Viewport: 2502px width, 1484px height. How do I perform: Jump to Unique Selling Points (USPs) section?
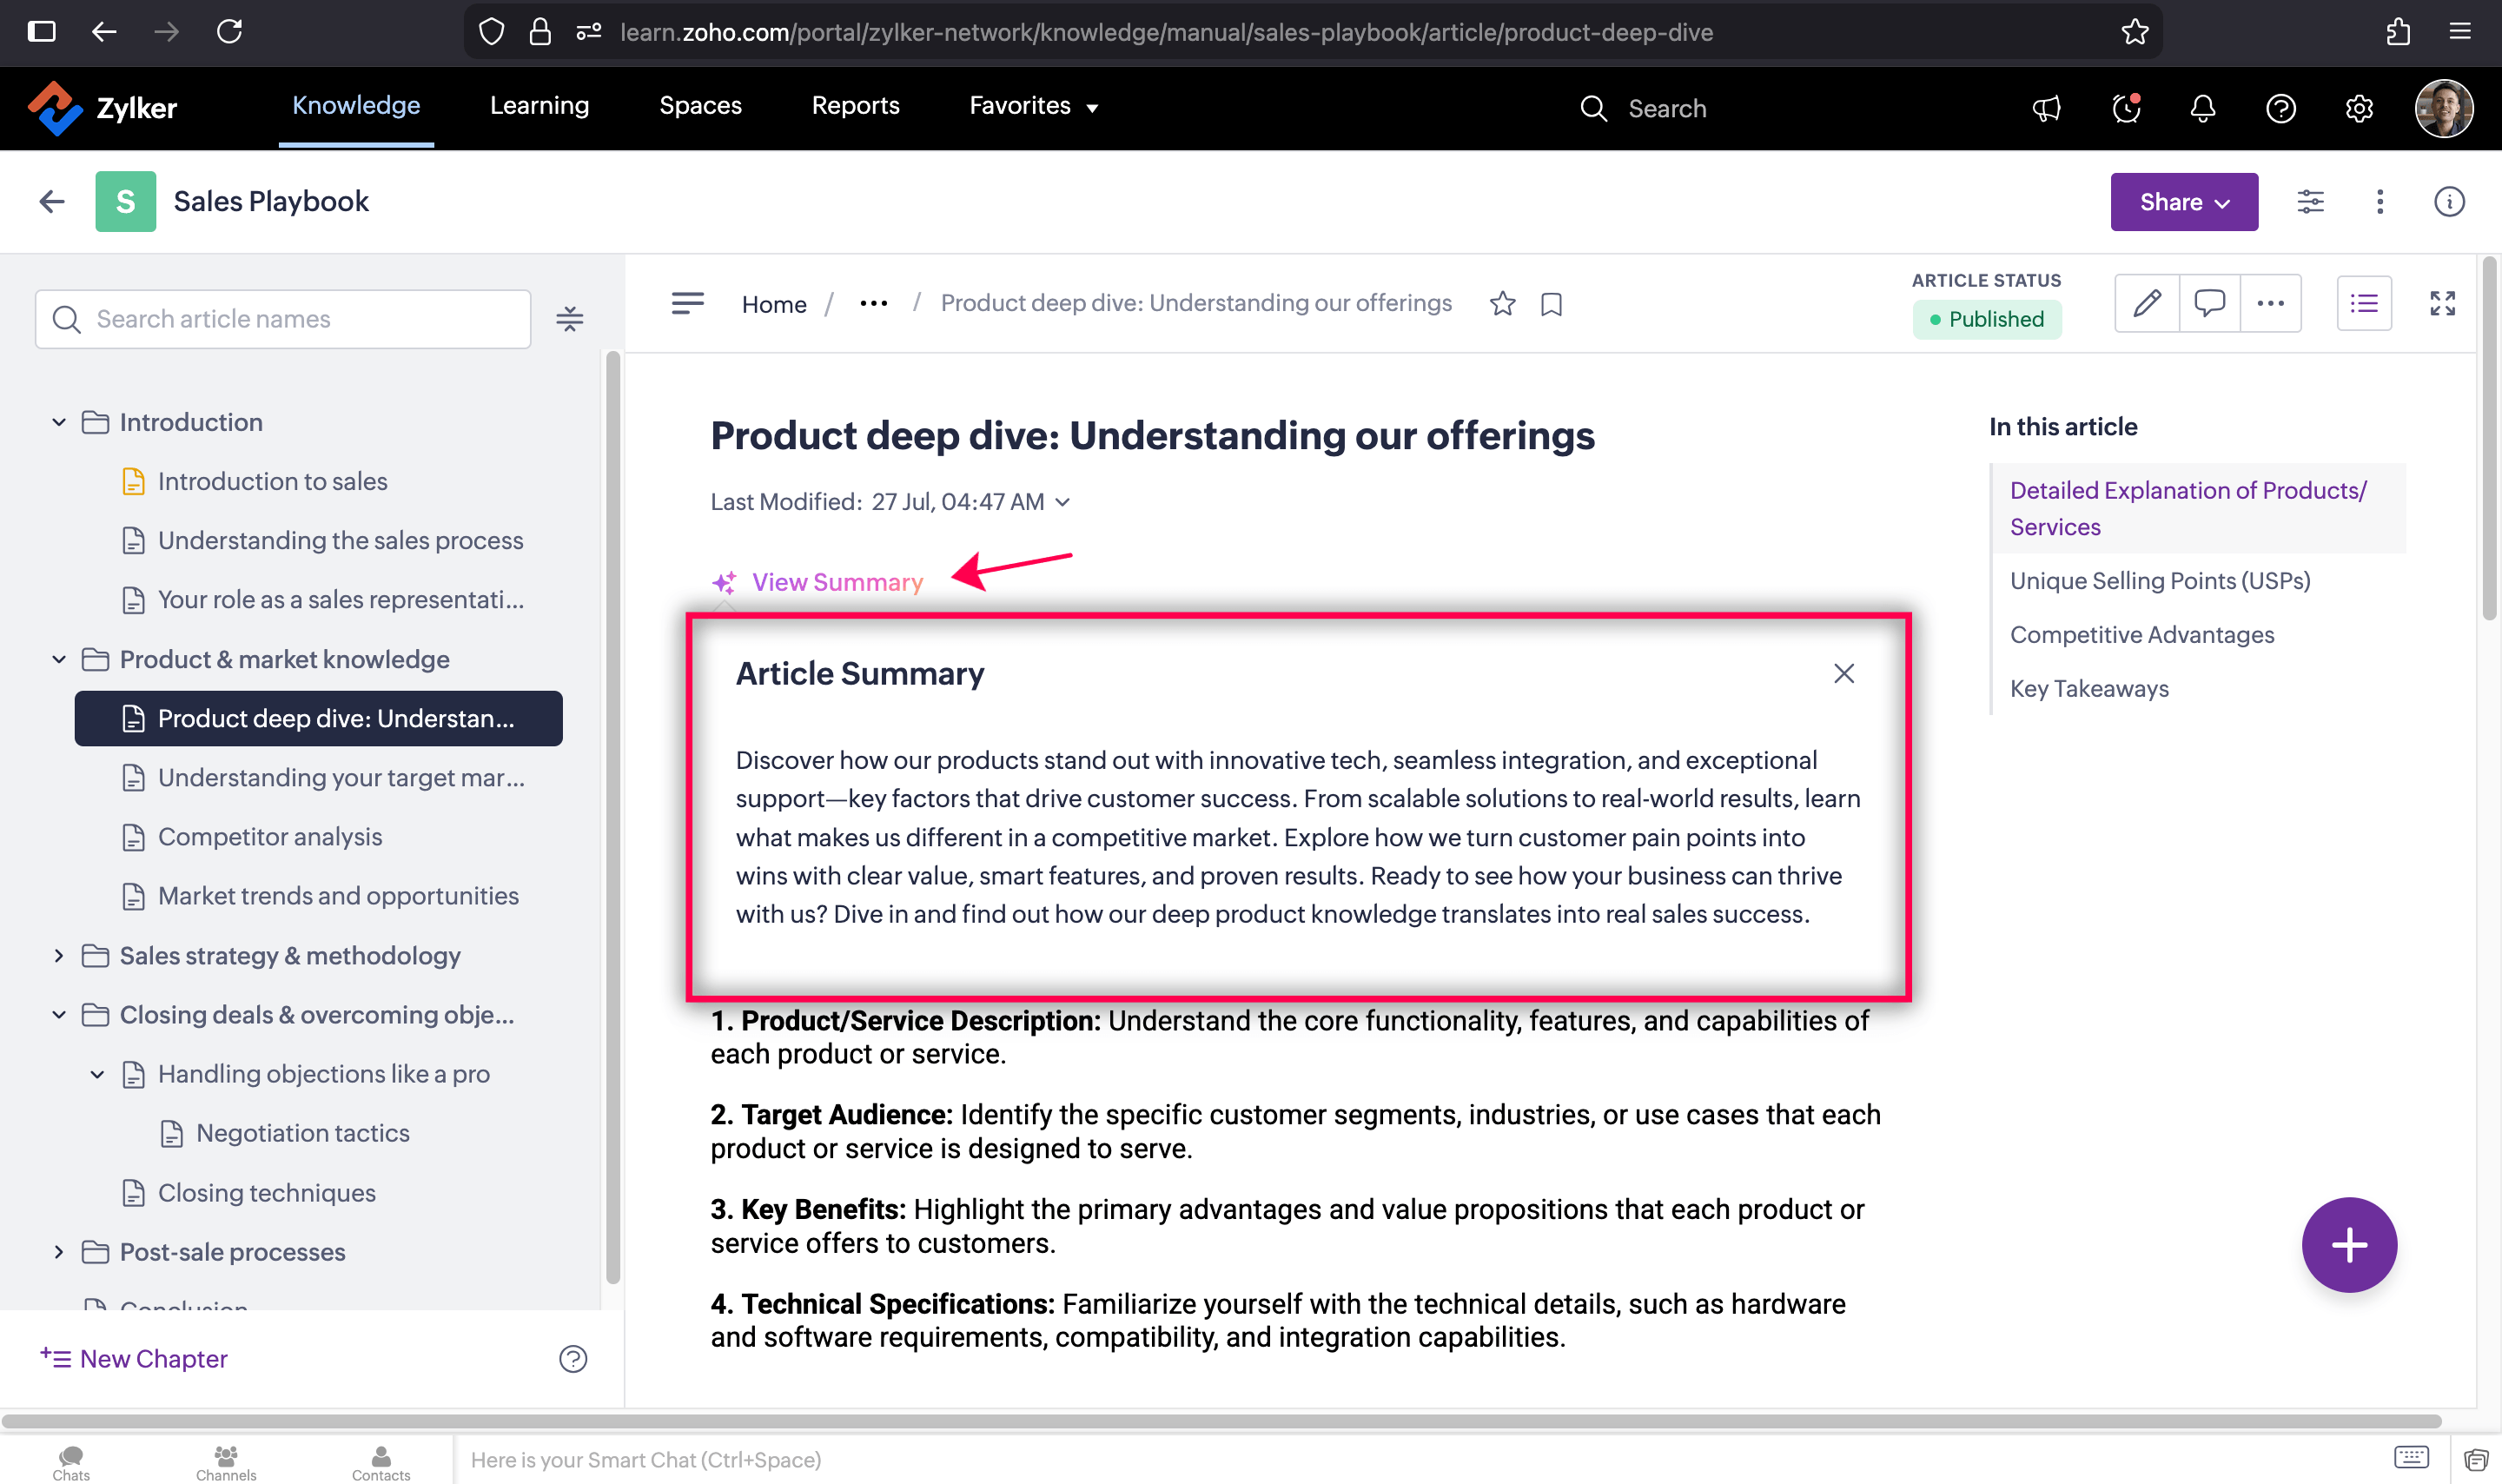point(2160,581)
